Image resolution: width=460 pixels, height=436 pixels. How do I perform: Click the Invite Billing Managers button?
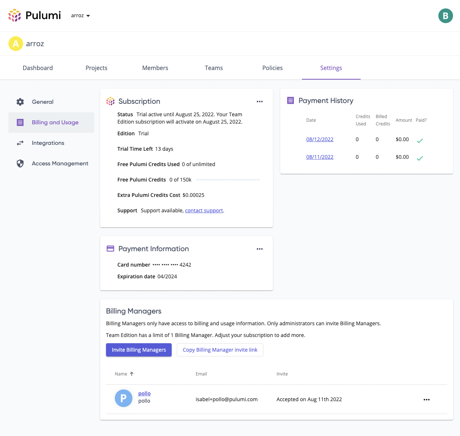(139, 350)
